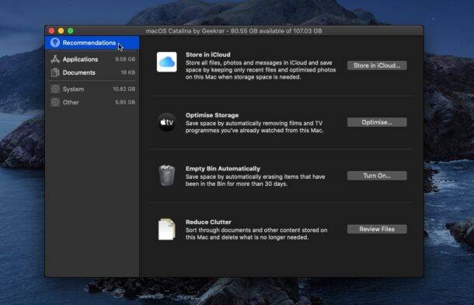Select Recommendations in the sidebar
The height and width of the screenshot is (305, 474).
[x=92, y=43]
